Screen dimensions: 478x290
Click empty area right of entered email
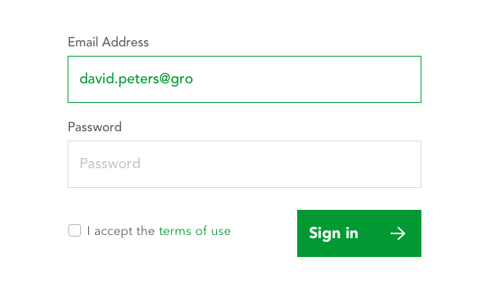pyautogui.click(x=305, y=79)
